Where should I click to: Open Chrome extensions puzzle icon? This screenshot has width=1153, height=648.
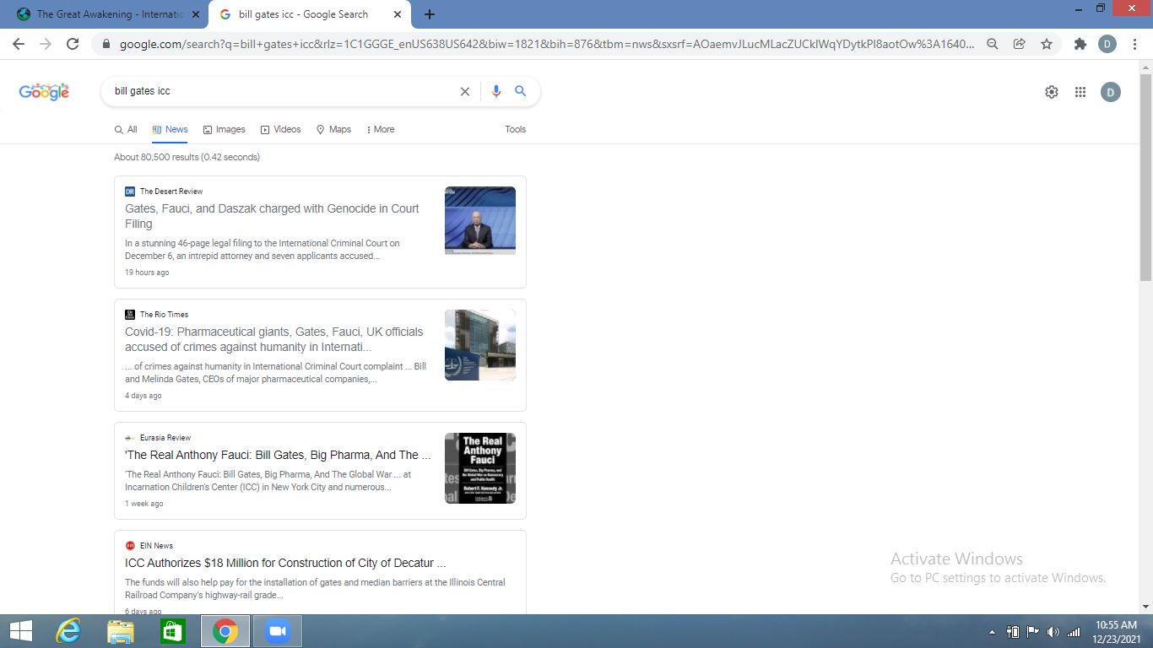1080,44
